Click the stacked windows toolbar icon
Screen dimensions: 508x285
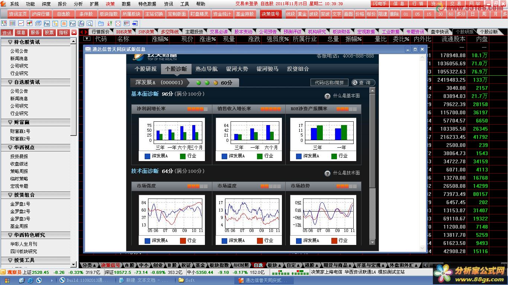(x=38, y=23)
